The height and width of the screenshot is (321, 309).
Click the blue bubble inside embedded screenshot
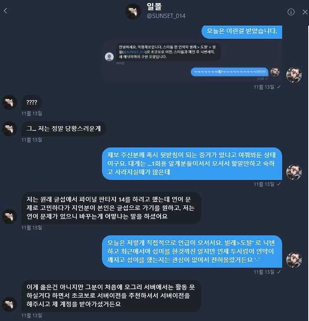[229, 72]
